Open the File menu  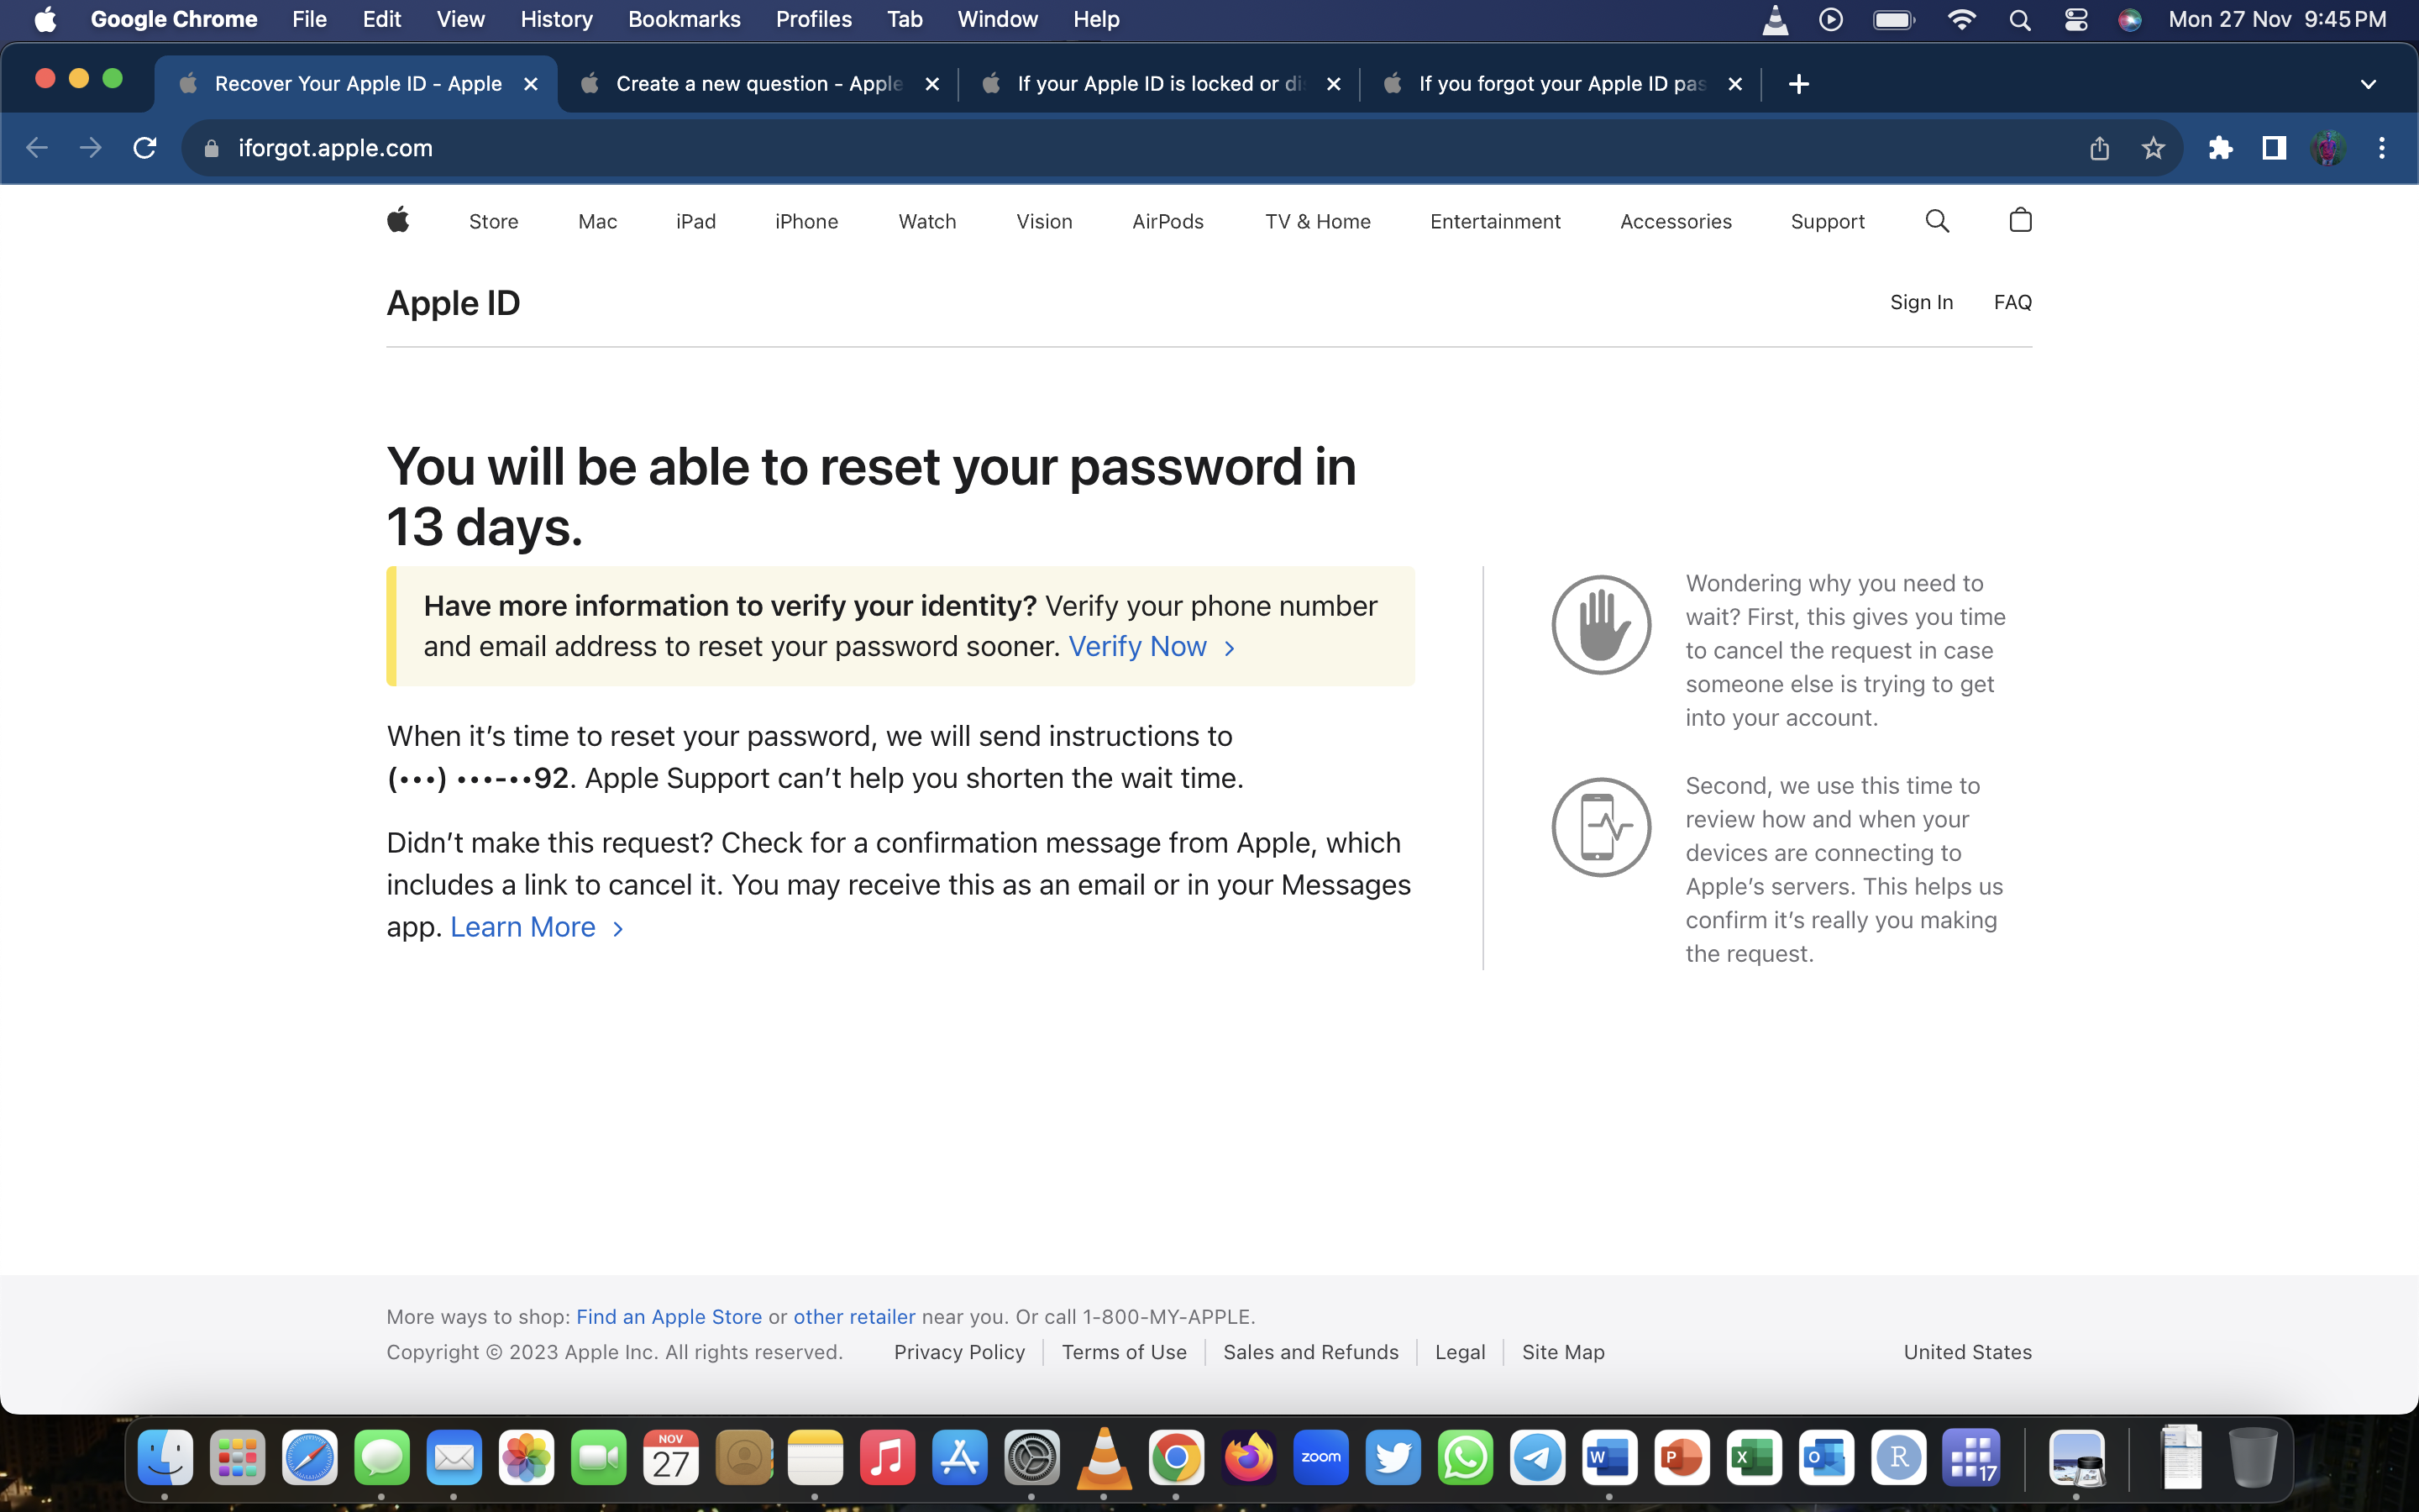pos(310,20)
